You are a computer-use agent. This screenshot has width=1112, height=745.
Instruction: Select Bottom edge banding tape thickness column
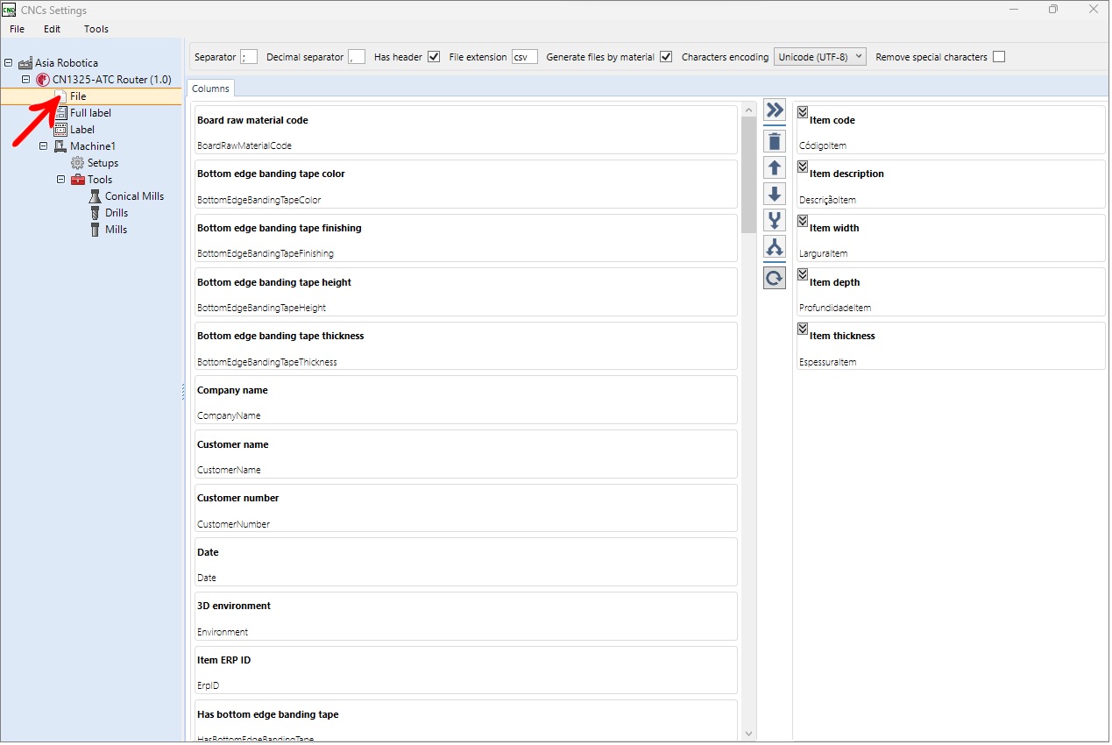point(465,346)
